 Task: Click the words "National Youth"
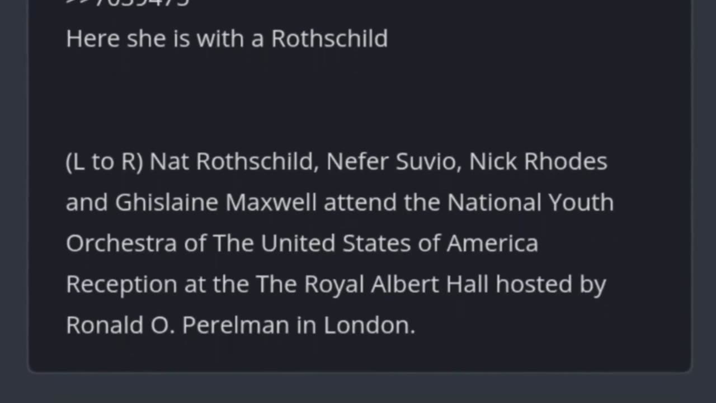coord(530,203)
